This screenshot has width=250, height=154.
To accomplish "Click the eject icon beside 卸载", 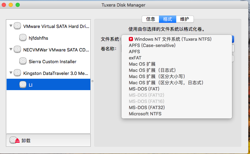I will 15,140.
